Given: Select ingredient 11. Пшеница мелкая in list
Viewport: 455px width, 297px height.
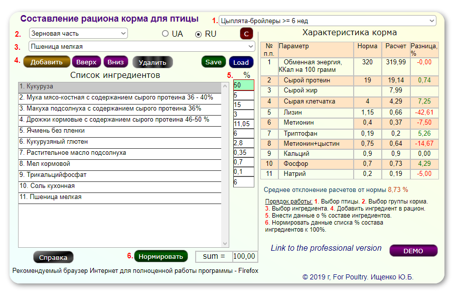Looking at the screenshot, I should click(x=120, y=197).
